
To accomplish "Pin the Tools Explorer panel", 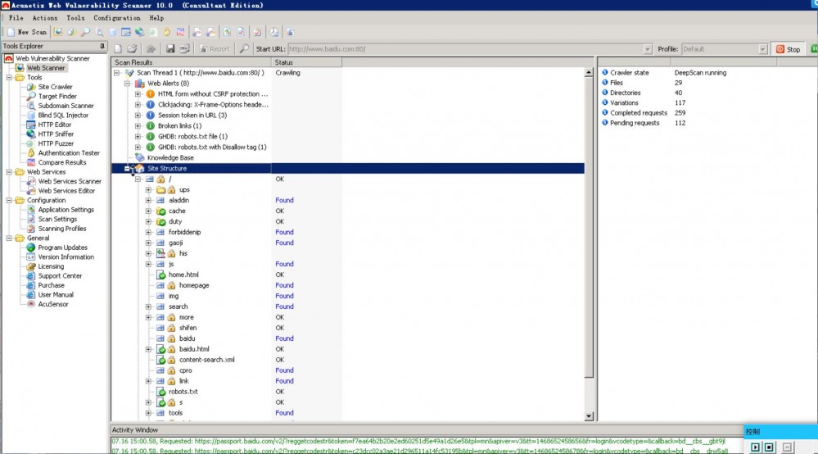I will tap(101, 47).
